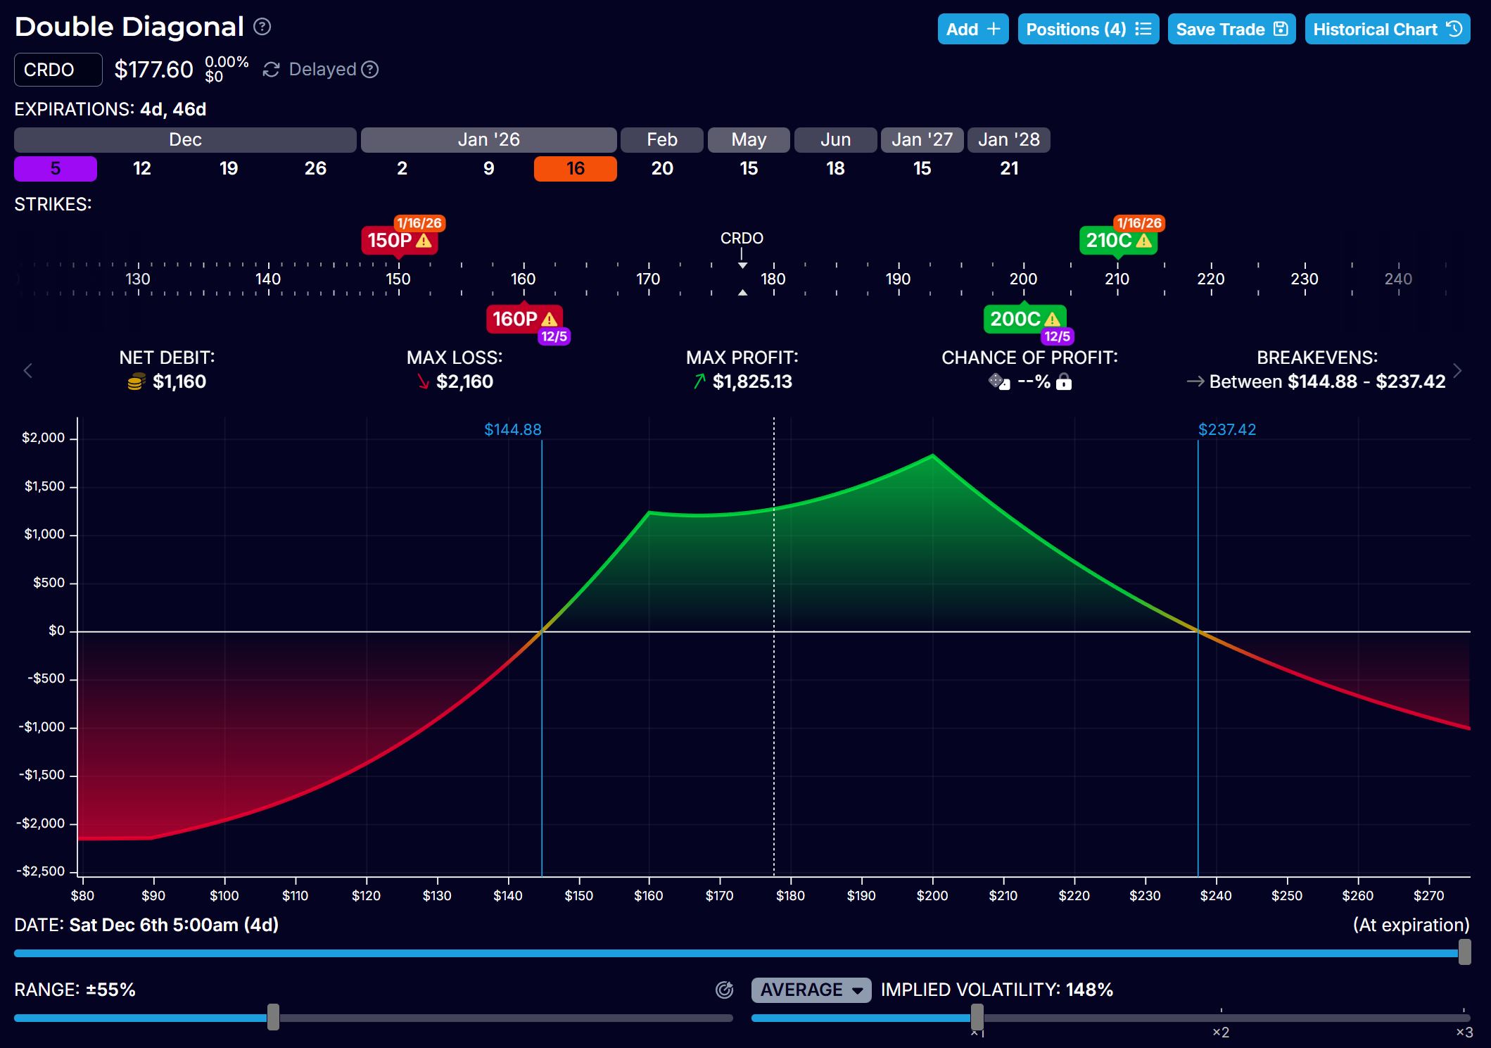Click the refresh quote icon
1491x1048 pixels.
(x=271, y=70)
